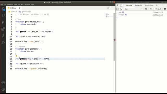The height and width of the screenshot is (94, 167).
Task: Click index.js in the breadcrumb
Action: tap(14, 11)
